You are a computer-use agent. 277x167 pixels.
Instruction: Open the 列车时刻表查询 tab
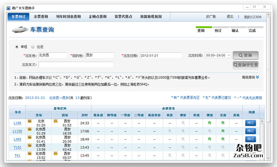coord(68,17)
